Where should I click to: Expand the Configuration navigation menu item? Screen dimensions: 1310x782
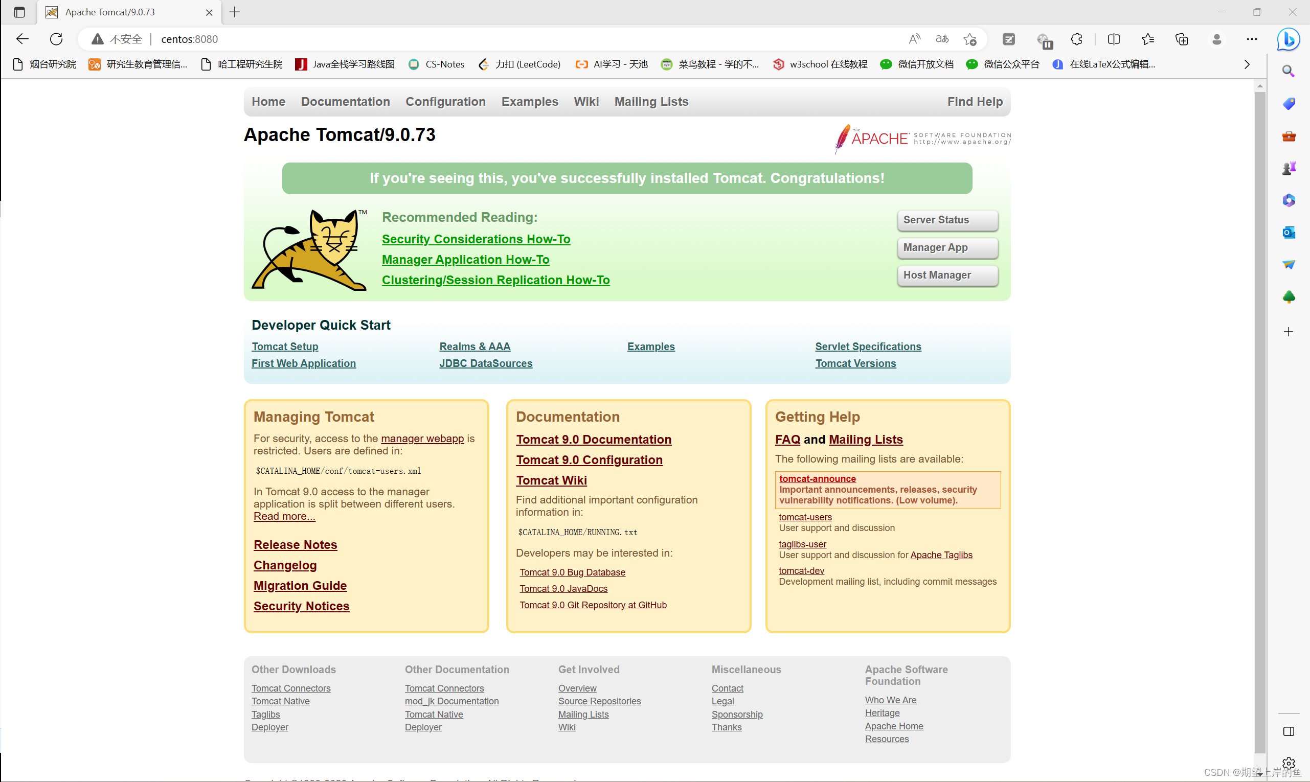[x=446, y=102]
